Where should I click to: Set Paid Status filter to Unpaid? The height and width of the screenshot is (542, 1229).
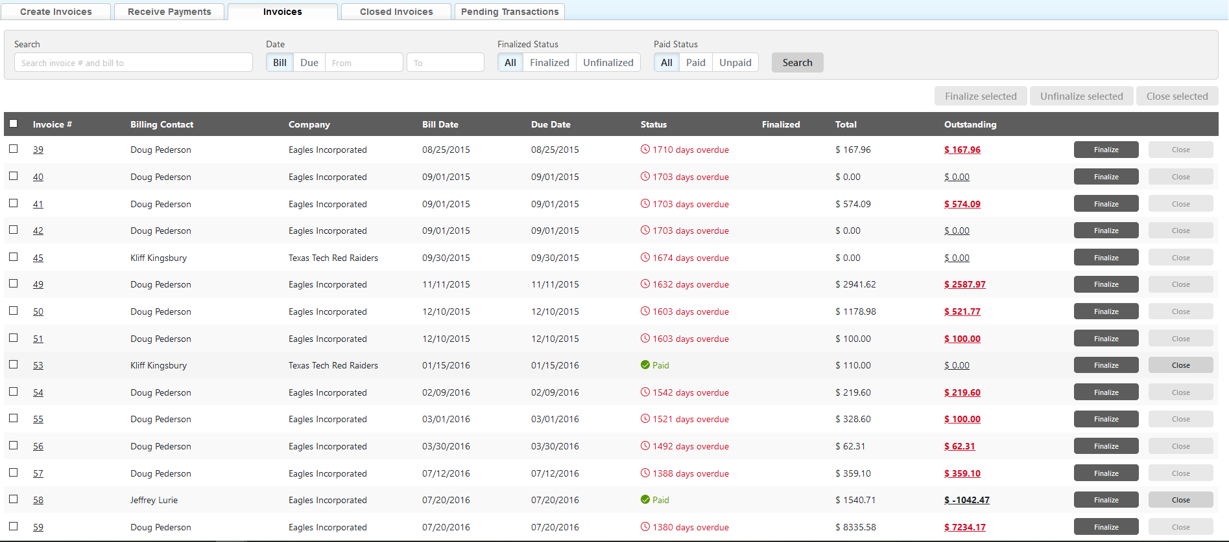[x=735, y=63]
